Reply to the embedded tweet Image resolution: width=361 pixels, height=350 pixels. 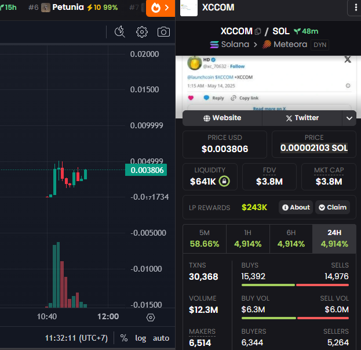coord(214,98)
